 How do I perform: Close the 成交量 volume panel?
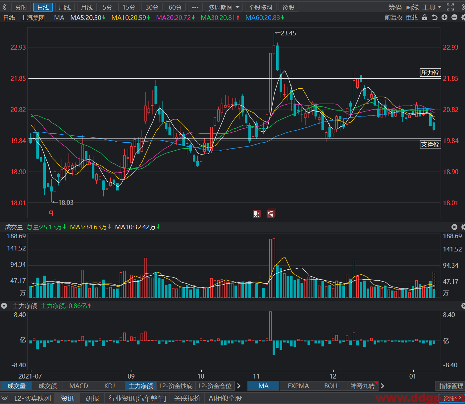(454, 227)
